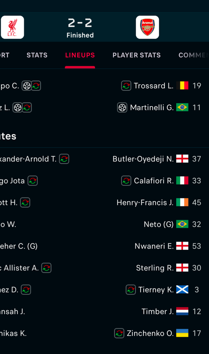The height and width of the screenshot is (354, 209).
Task: Click the substitution icon next to Zinchenko O.
Action: tap(119, 333)
